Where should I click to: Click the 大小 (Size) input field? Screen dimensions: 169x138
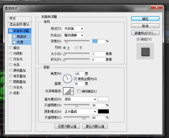pyautogui.click(x=98, y=54)
